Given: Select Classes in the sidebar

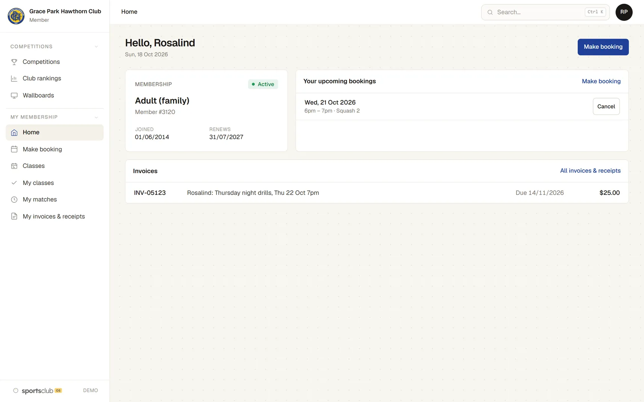Looking at the screenshot, I should (x=55, y=166).
